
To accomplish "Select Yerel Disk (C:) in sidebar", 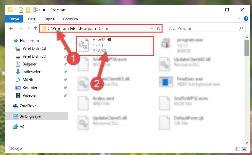I will (34, 49).
